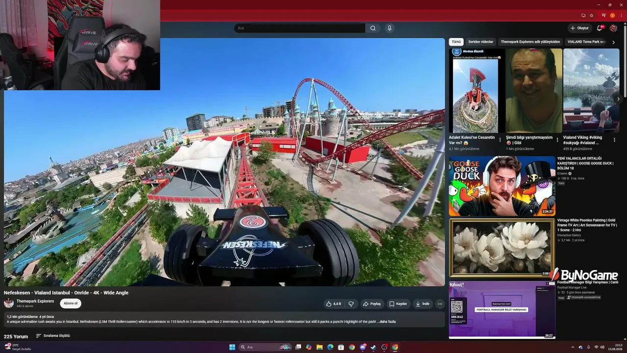Open the Themepark Explorers channel avatar
Screen dimensions: 627x353
tap(9, 303)
